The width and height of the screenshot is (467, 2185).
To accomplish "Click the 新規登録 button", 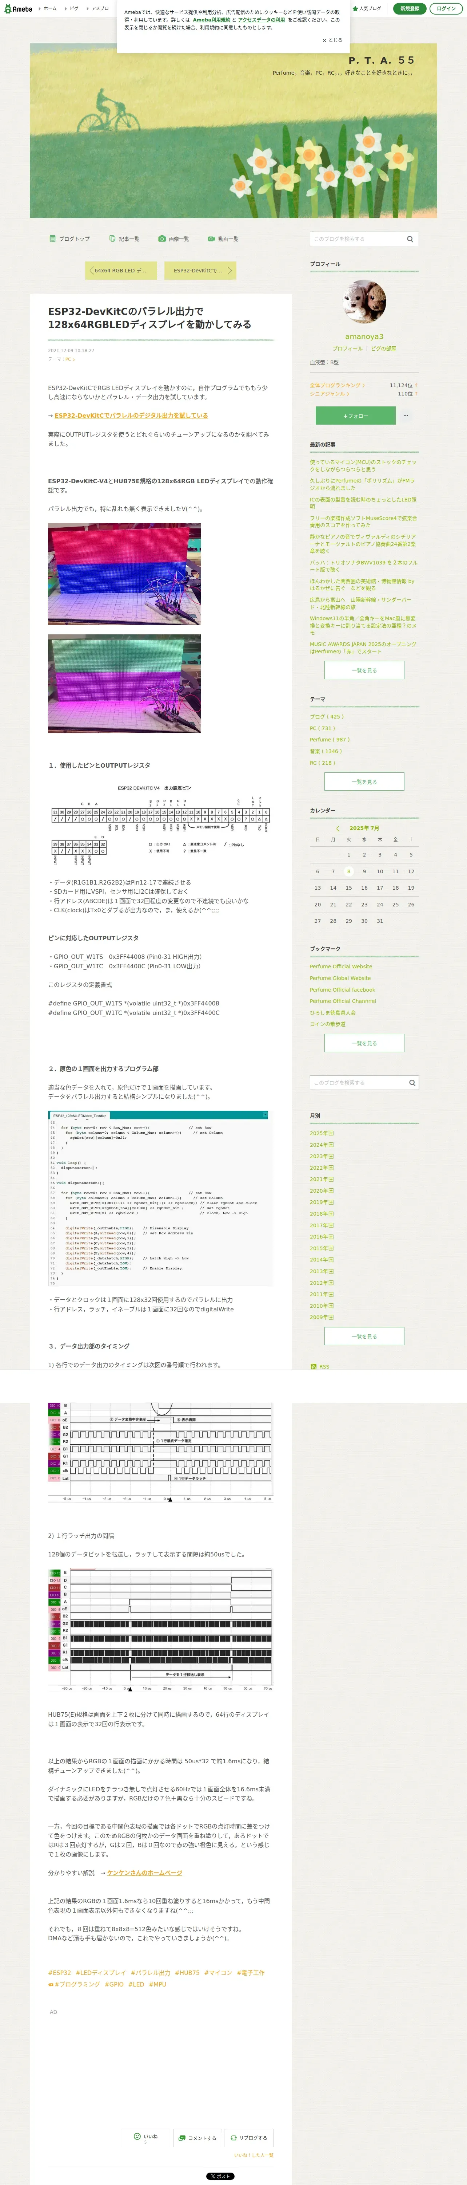I will [410, 8].
